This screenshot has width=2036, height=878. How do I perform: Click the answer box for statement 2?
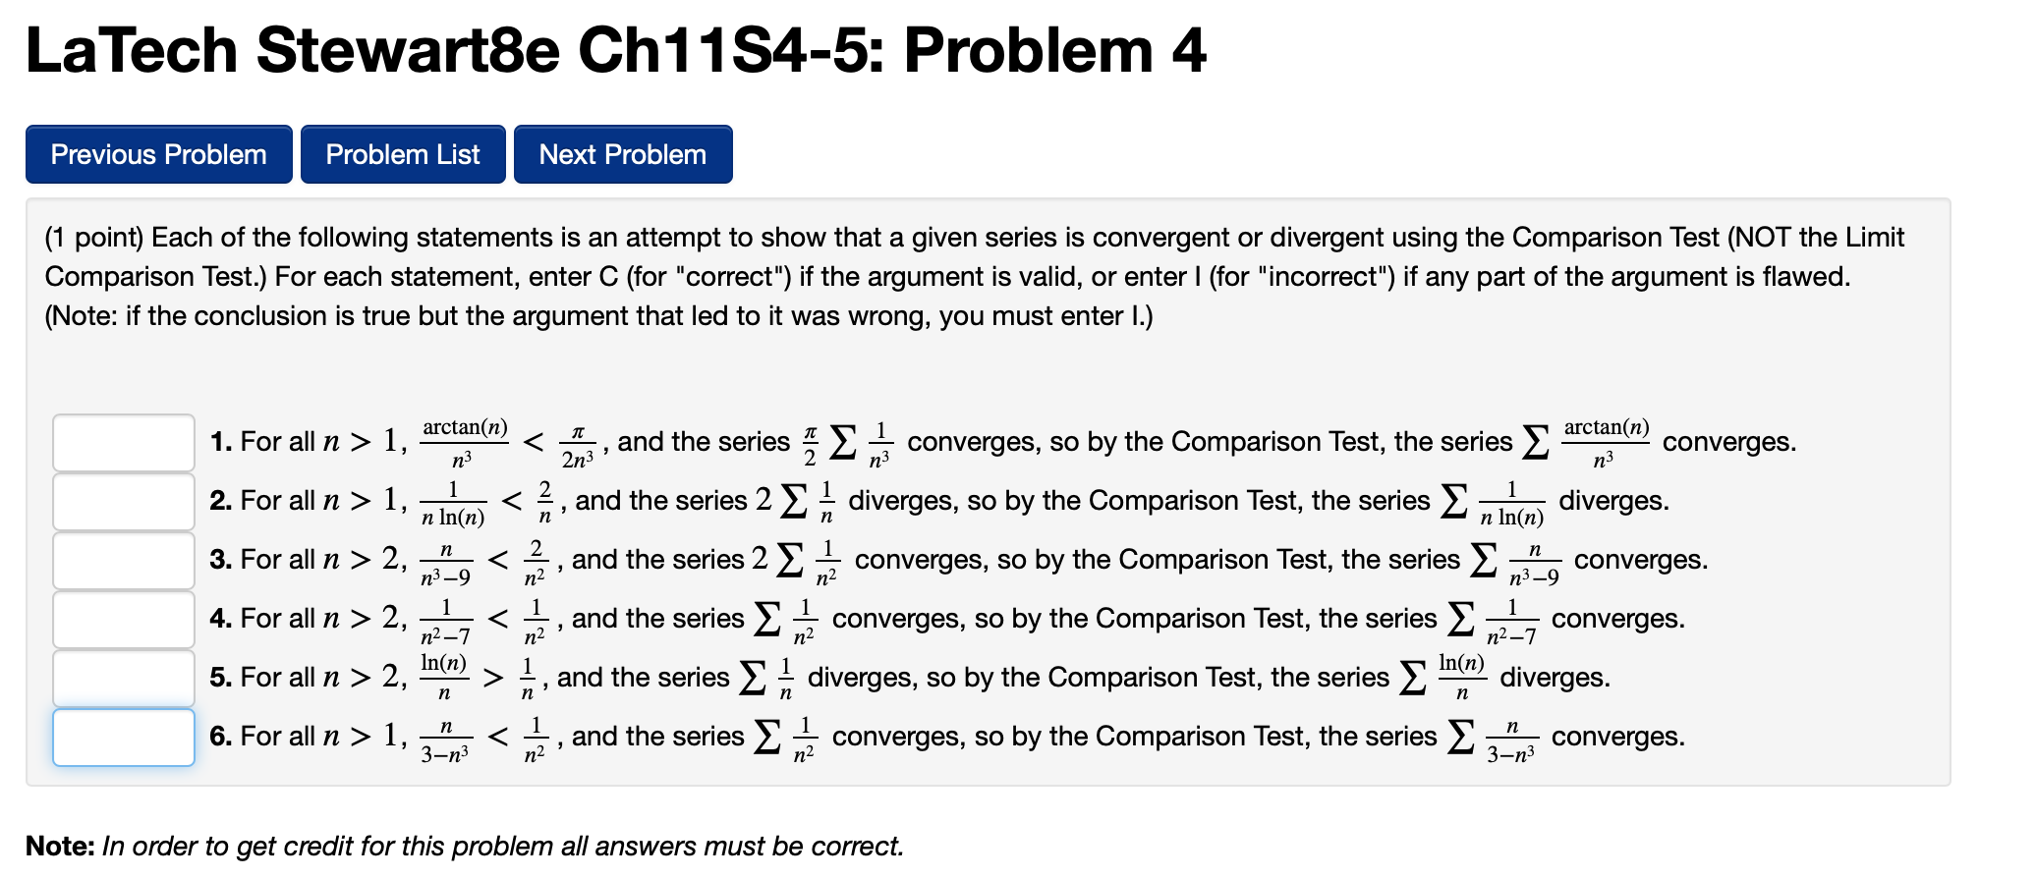pyautogui.click(x=122, y=502)
